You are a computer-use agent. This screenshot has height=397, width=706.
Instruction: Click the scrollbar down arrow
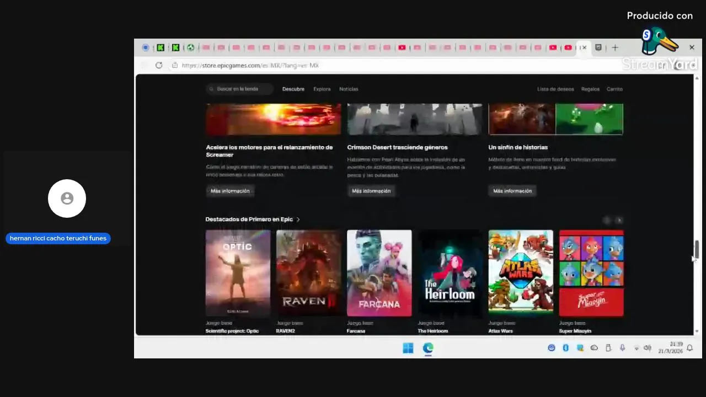[697, 331]
